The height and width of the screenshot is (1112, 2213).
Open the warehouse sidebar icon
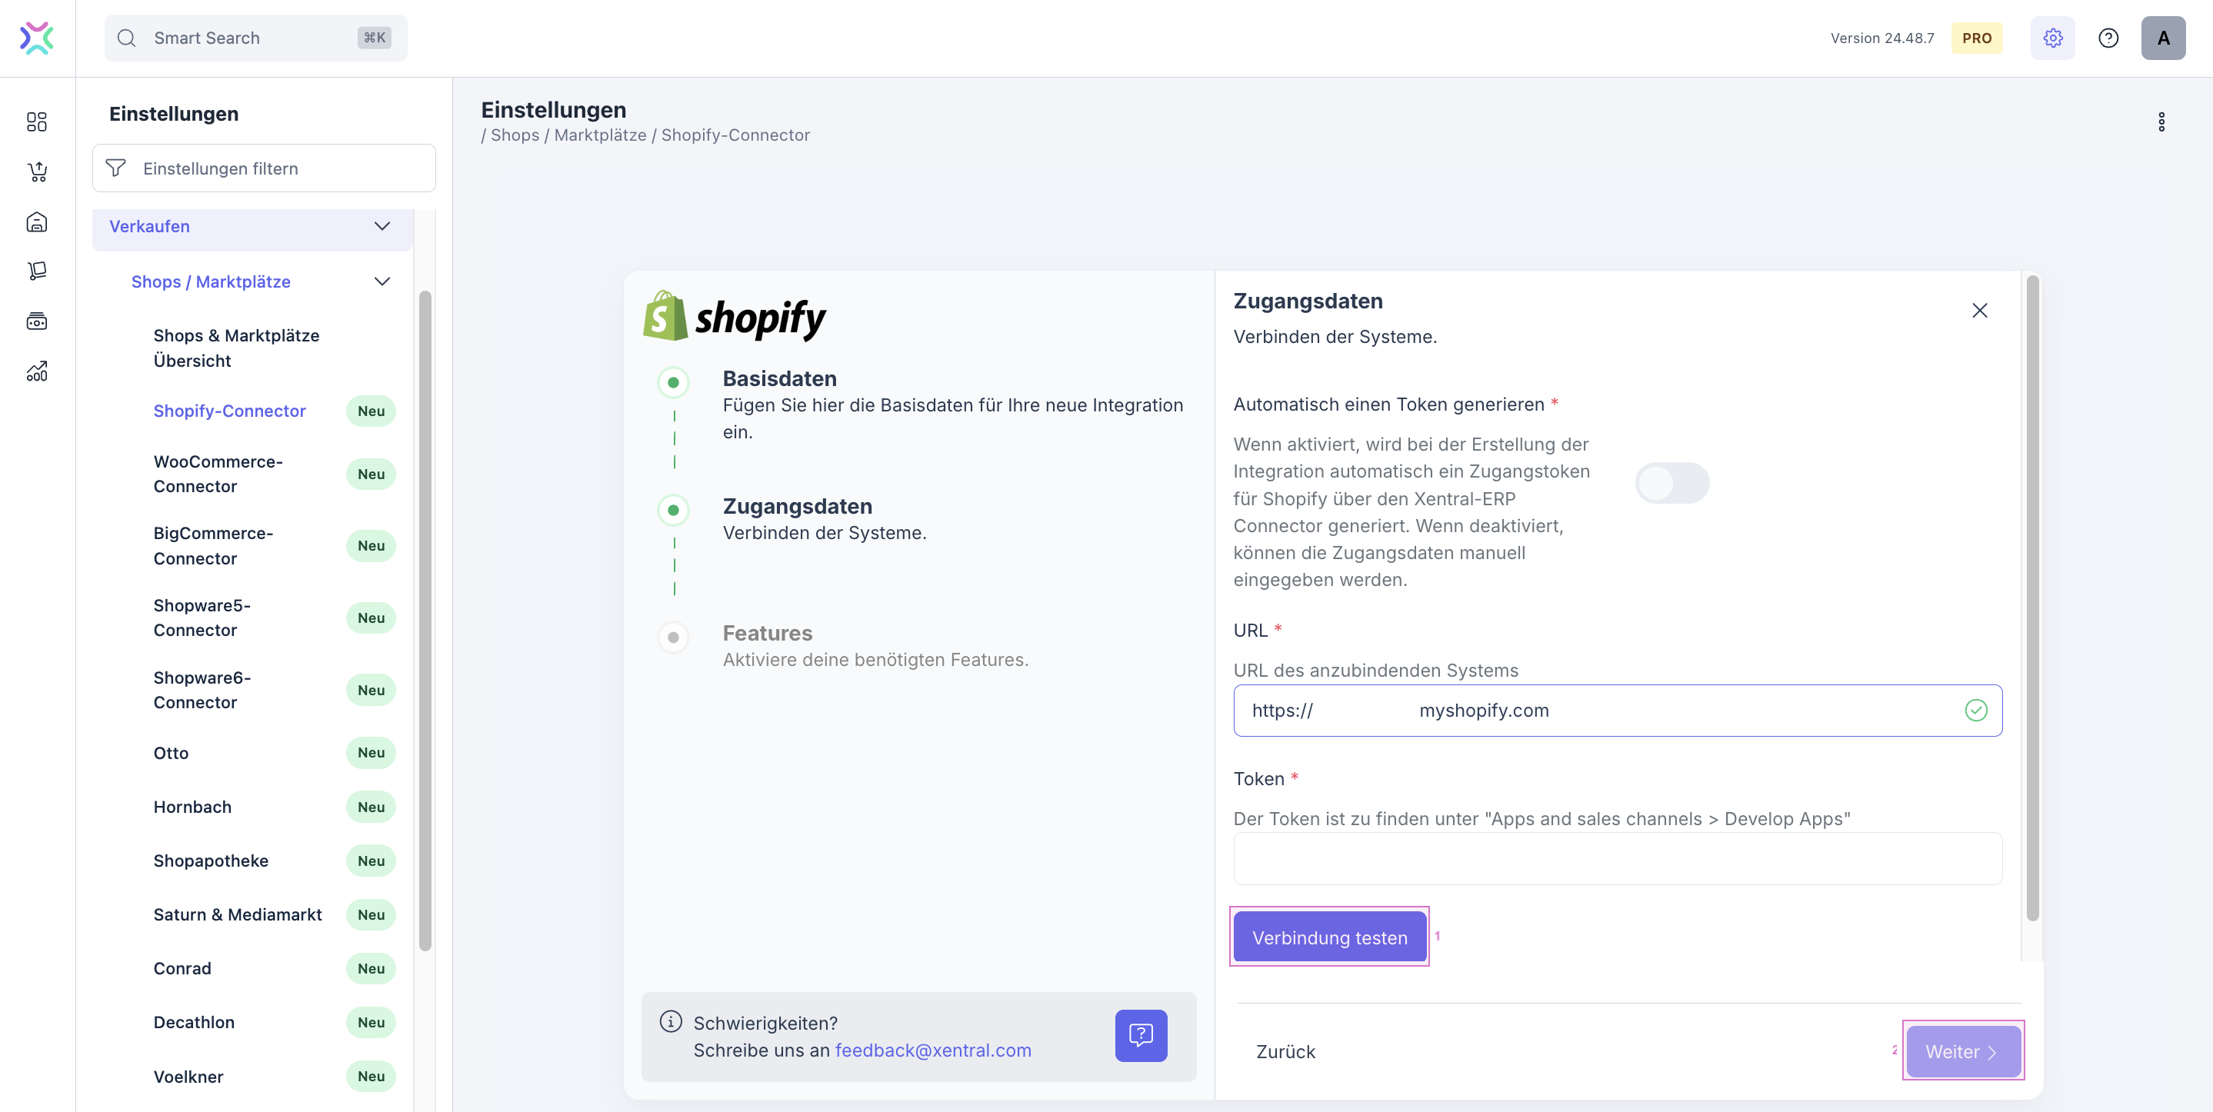37,222
